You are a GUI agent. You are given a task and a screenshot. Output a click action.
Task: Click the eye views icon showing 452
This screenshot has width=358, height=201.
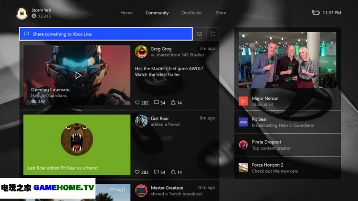tap(34, 102)
